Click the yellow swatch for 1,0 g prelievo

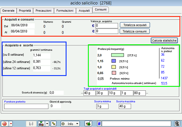point(114,67)
